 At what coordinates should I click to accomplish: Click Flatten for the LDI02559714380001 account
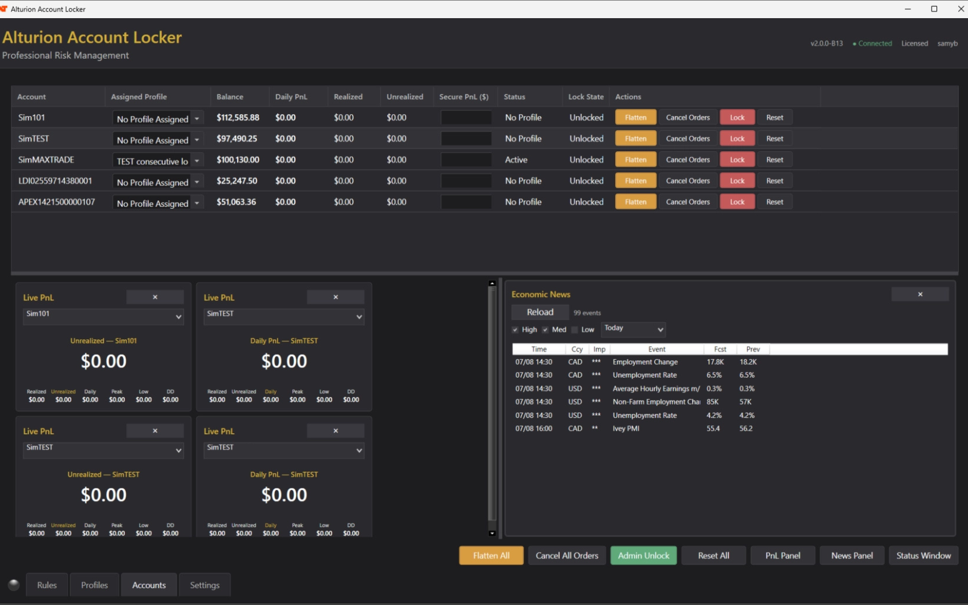pos(635,181)
